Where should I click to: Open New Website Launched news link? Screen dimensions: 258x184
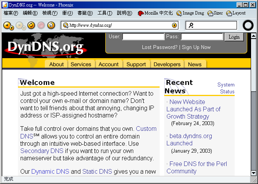(x=194, y=109)
